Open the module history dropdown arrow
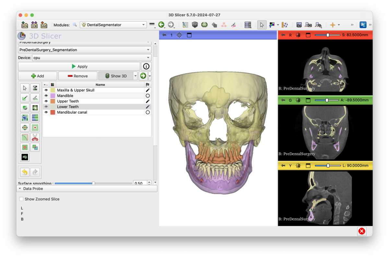The height and width of the screenshot is (258, 389). pyautogui.click(x=152, y=25)
